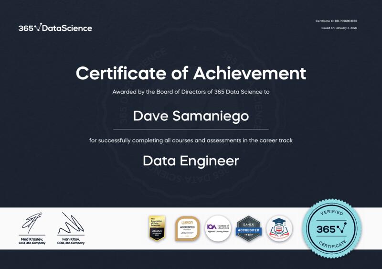Click the successfully completing all courses line
The image size is (382, 269).
pos(191,140)
